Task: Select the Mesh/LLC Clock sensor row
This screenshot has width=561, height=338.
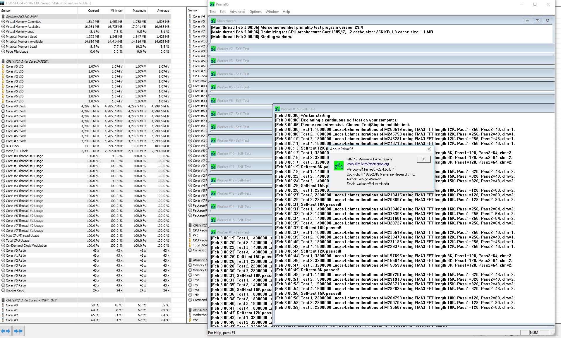Action: point(85,151)
